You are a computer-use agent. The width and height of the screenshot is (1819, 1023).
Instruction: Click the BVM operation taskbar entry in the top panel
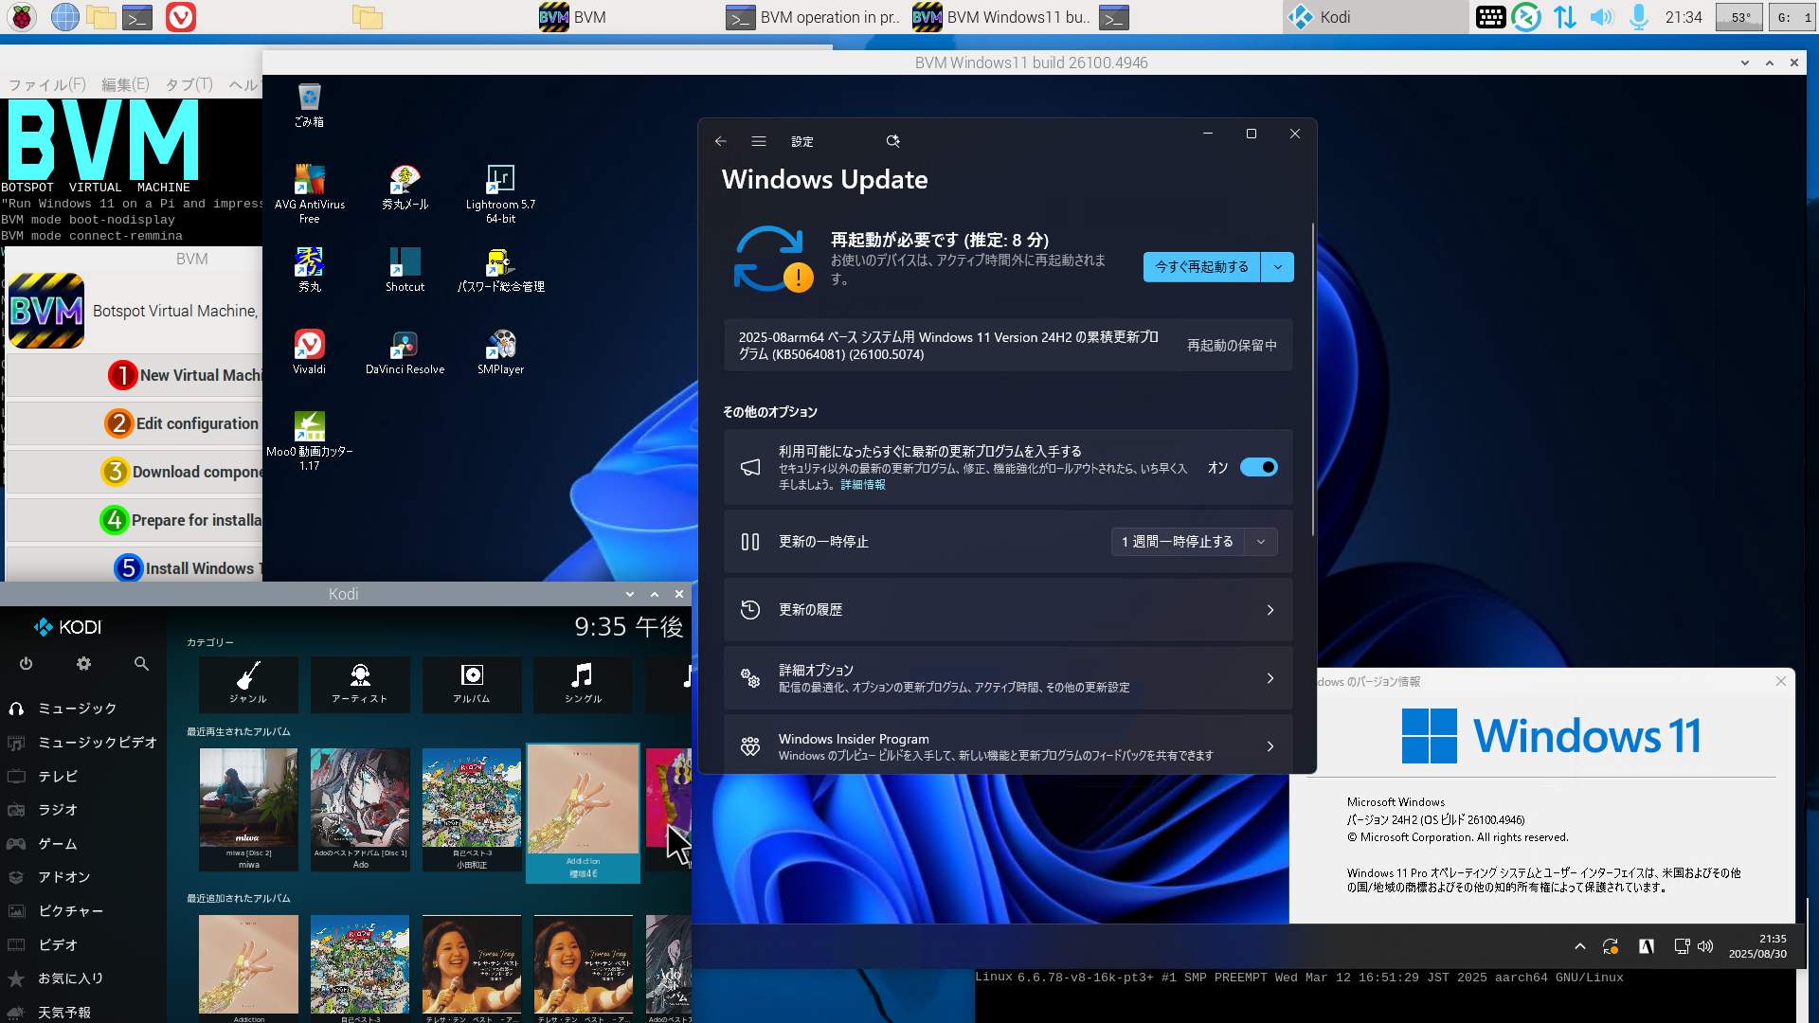[x=813, y=17]
